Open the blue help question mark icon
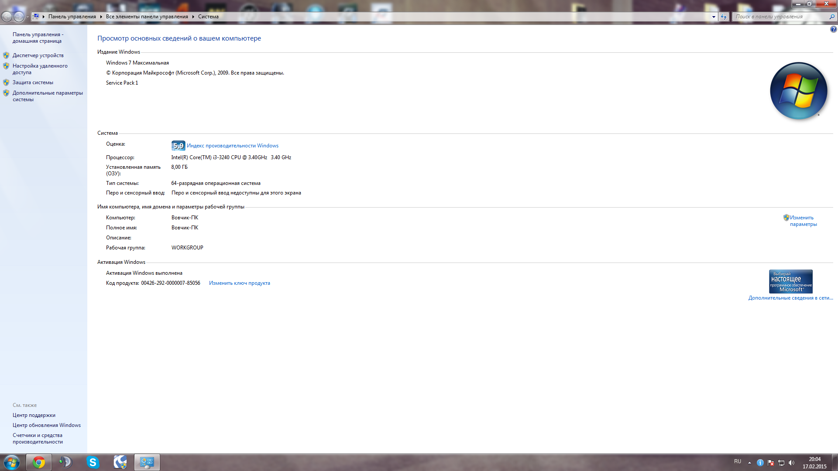This screenshot has height=471, width=838. tap(833, 30)
